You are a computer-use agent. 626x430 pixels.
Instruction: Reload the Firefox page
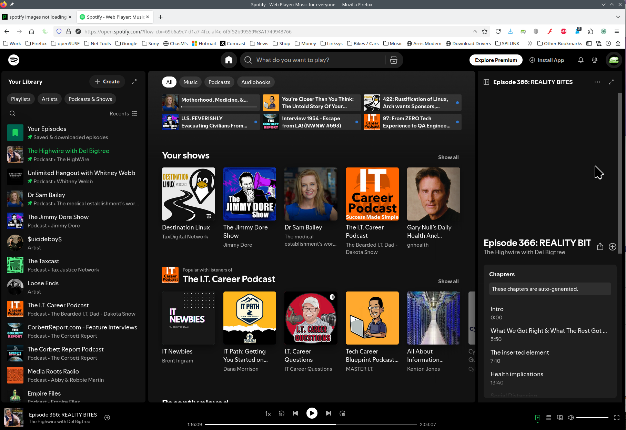[498, 31]
